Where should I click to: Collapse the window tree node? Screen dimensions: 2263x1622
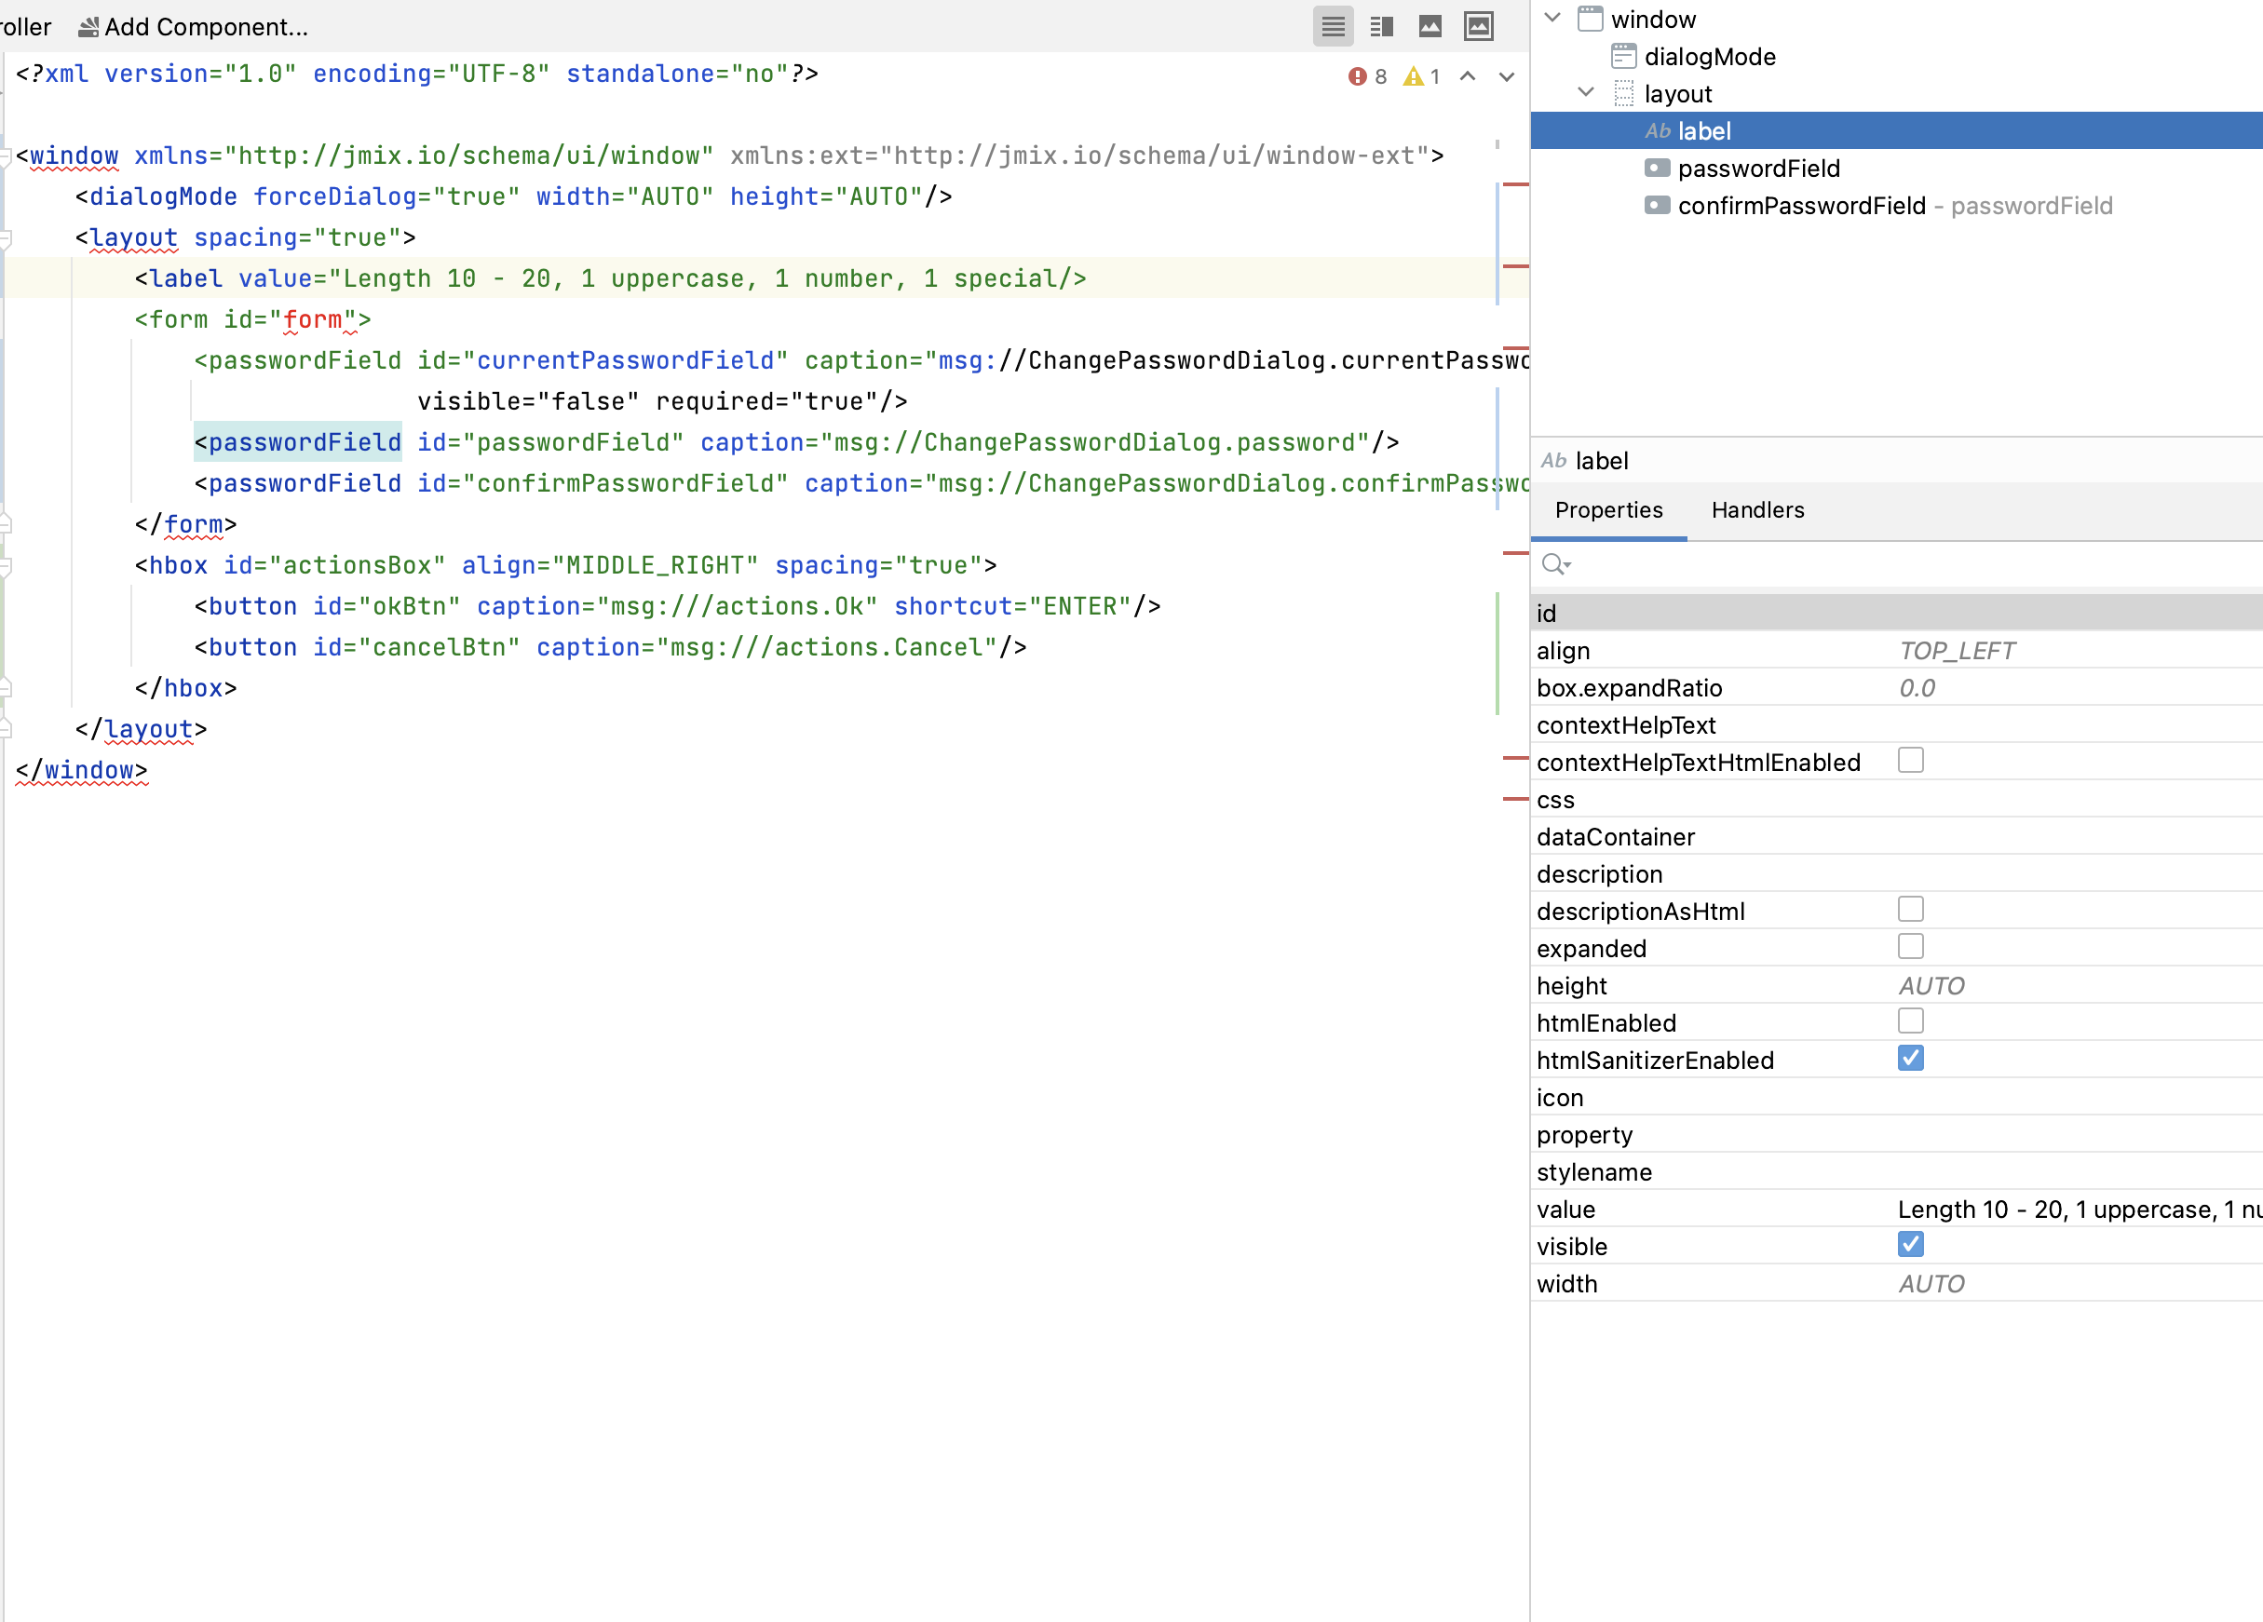click(1552, 18)
